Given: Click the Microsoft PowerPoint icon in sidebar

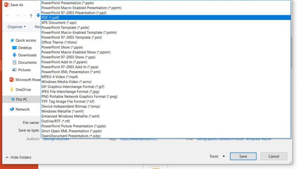Looking at the screenshot, I should [12, 80].
